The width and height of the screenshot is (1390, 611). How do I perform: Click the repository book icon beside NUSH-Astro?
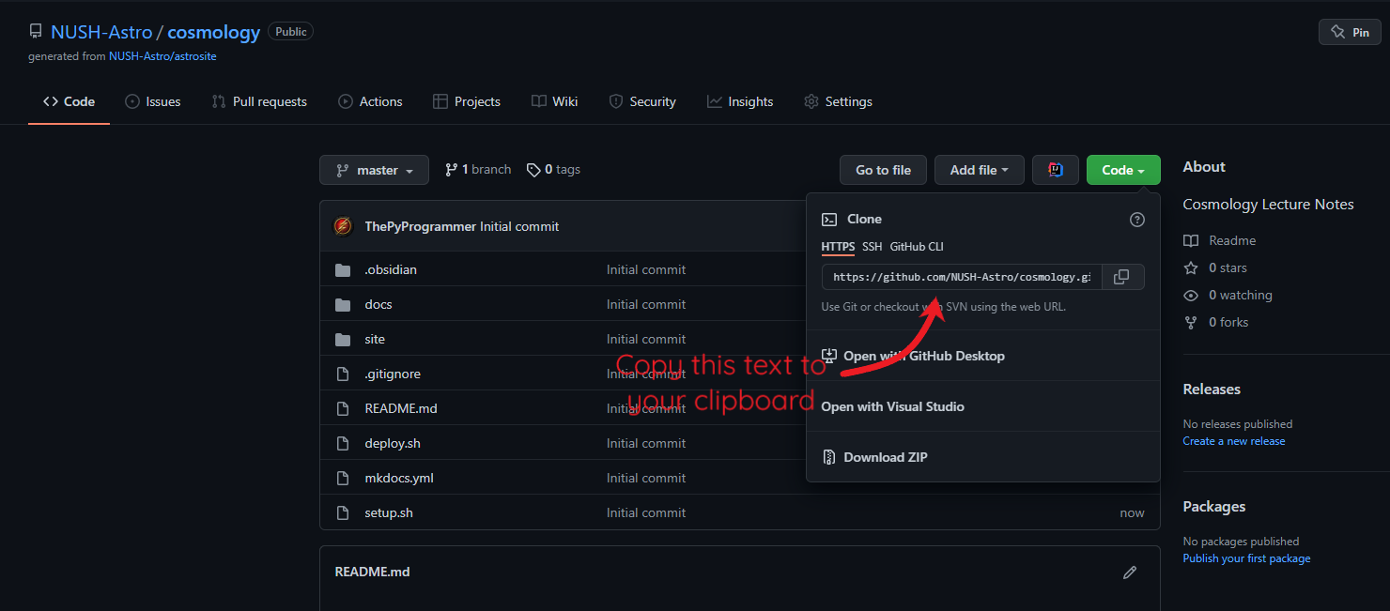coord(36,32)
